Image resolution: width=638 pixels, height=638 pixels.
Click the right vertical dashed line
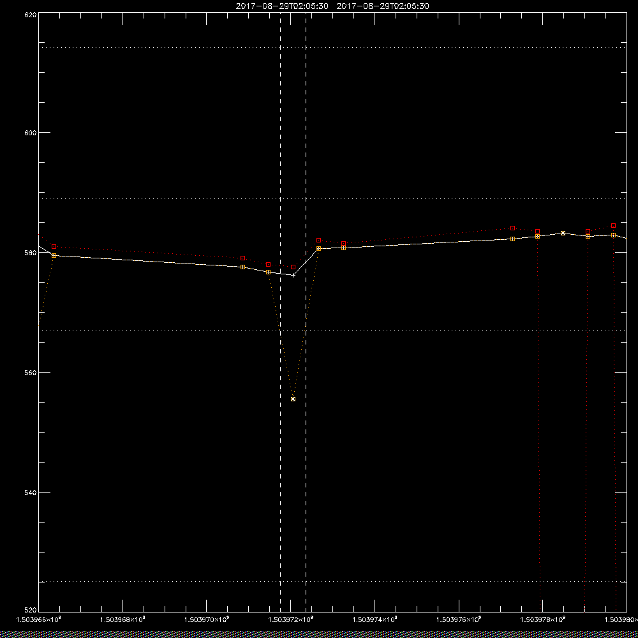[306, 312]
